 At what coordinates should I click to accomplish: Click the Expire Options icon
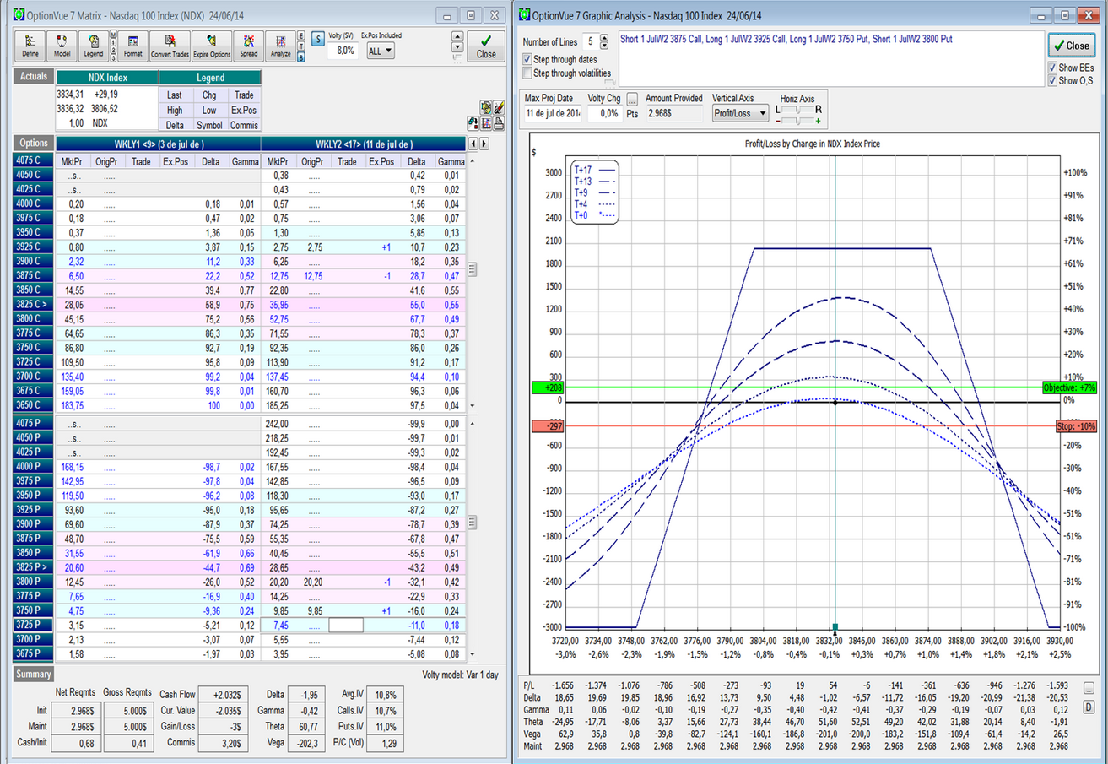(211, 46)
